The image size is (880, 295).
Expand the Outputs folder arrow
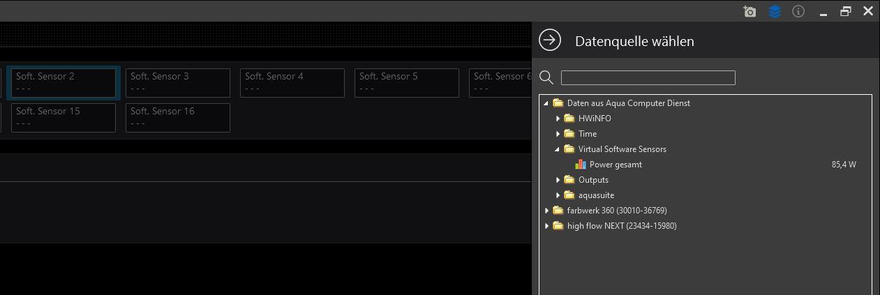(x=558, y=180)
